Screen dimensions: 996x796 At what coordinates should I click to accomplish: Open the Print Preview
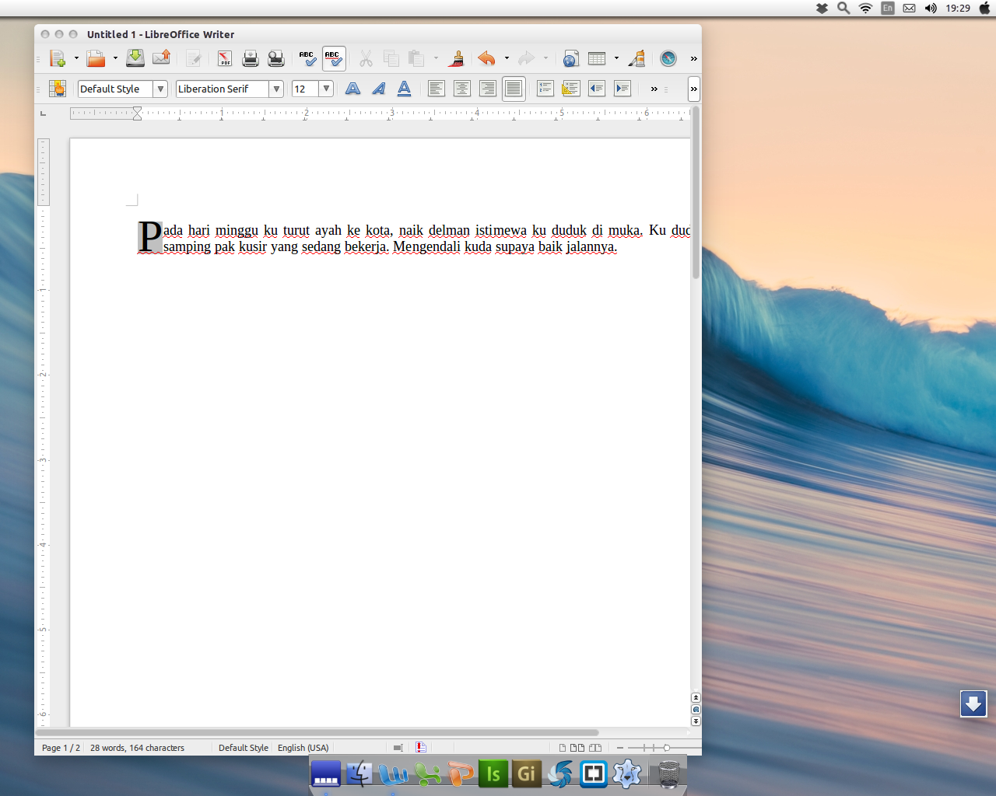275,58
